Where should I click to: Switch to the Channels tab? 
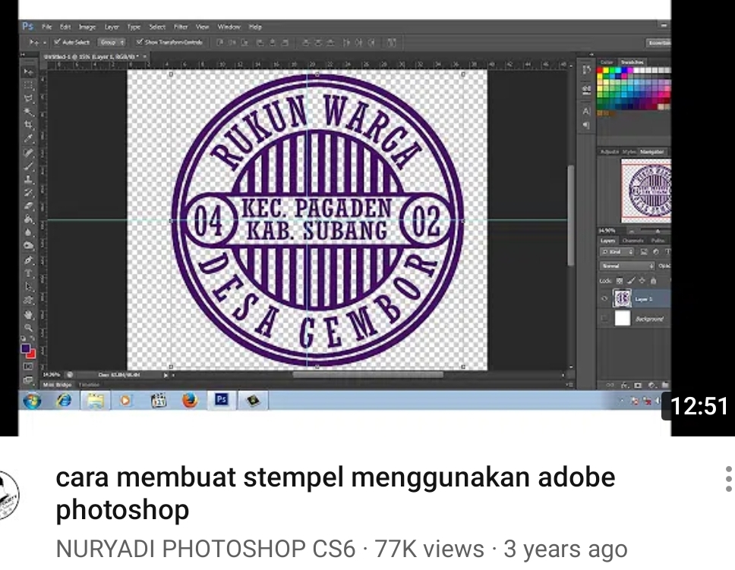click(632, 241)
